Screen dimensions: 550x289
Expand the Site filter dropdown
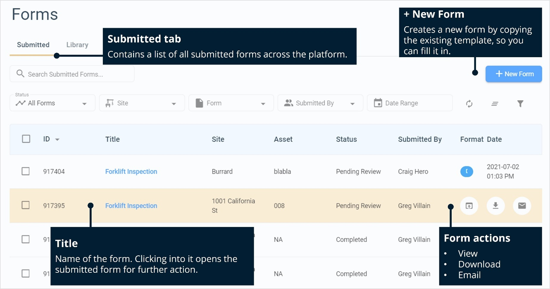coord(142,103)
